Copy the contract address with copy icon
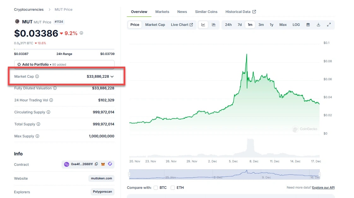This screenshot has width=354, height=198. [x=96, y=164]
